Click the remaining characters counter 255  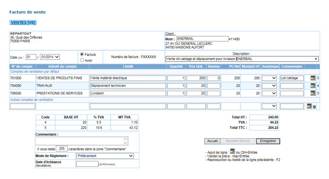tap(62, 148)
